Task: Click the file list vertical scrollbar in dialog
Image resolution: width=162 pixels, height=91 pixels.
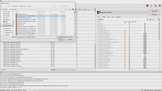Action: pyautogui.click(x=74, y=23)
